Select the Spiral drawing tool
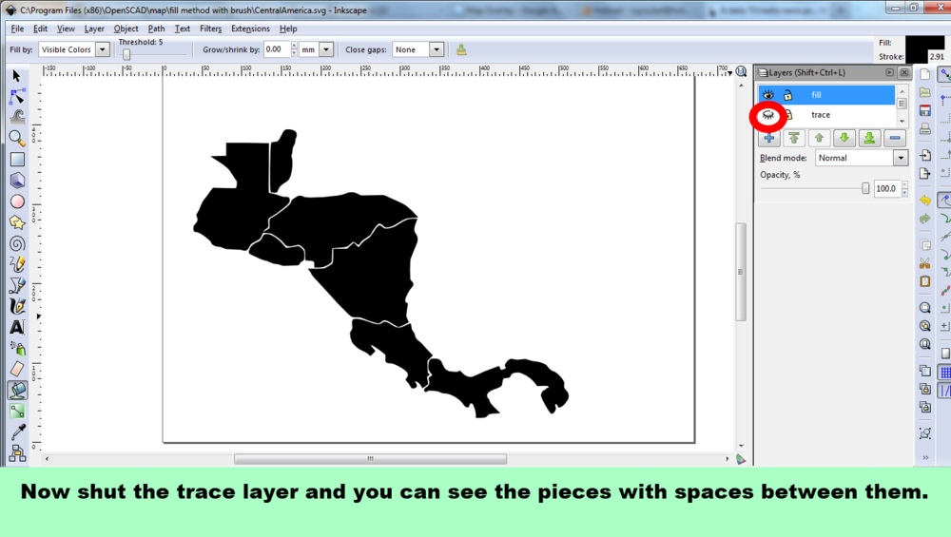The image size is (951, 537). pyautogui.click(x=17, y=243)
